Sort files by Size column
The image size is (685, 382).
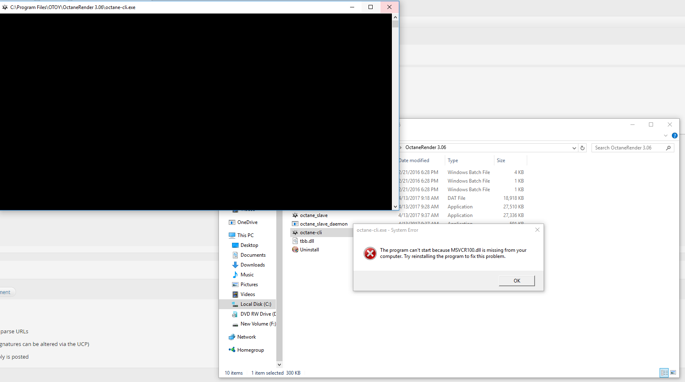[x=501, y=160]
